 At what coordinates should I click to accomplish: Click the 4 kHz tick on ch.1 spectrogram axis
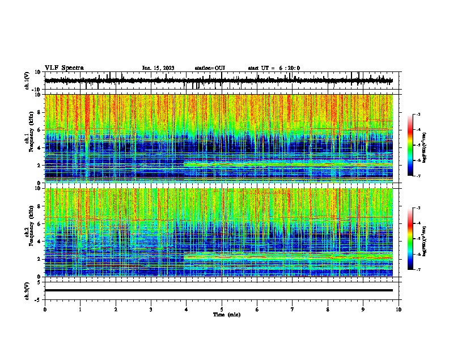pyautogui.click(x=39, y=148)
